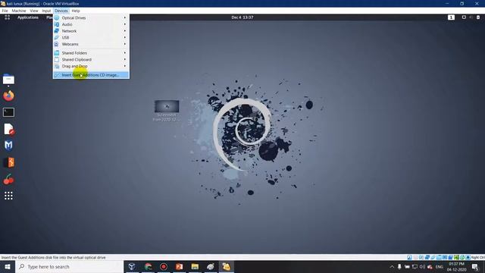Open the Machine menu
The image size is (485, 273).
(x=19, y=11)
